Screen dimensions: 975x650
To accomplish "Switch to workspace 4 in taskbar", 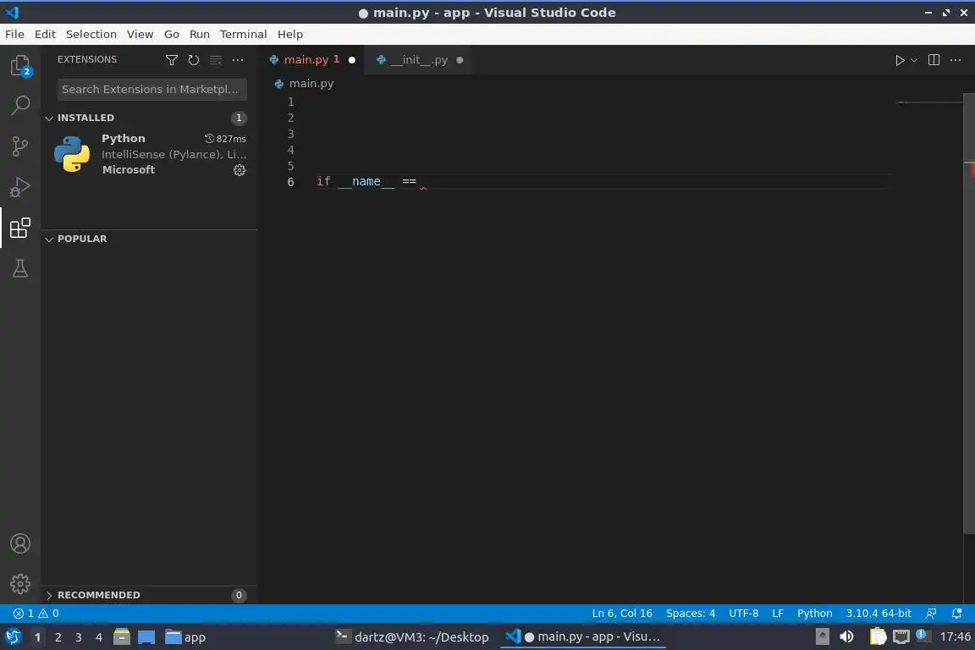I will coord(98,637).
